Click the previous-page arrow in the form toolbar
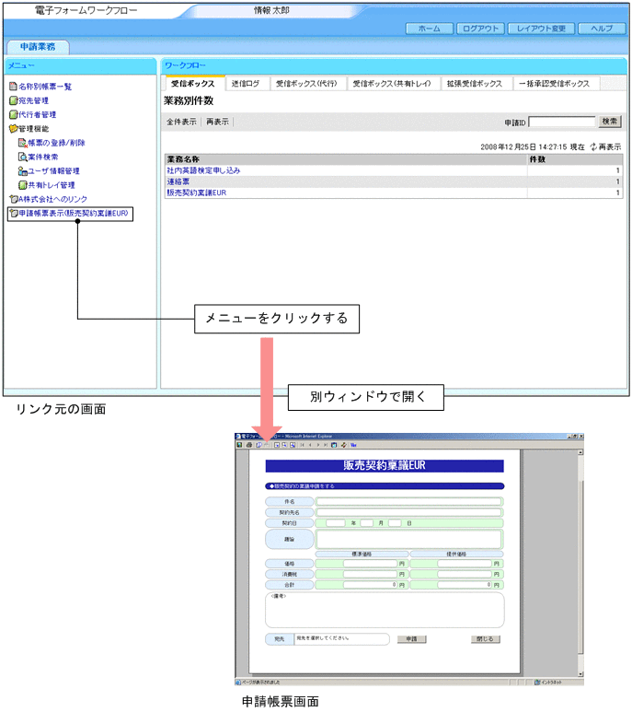 pyautogui.click(x=310, y=445)
